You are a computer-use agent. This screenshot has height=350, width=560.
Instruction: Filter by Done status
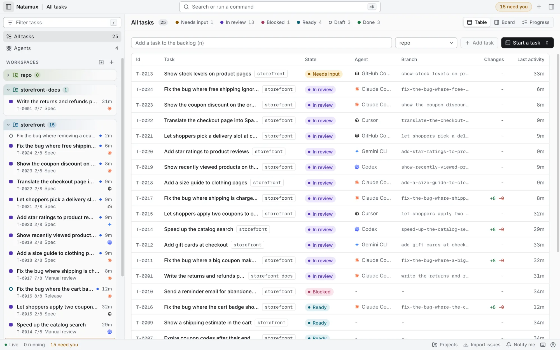click(368, 22)
